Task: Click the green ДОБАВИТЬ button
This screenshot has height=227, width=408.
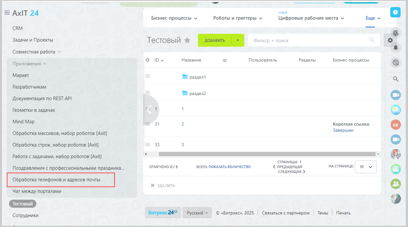Action: click(215, 40)
